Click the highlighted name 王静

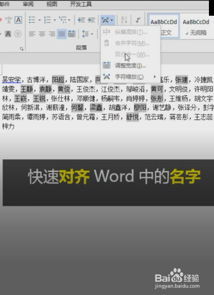point(27,89)
